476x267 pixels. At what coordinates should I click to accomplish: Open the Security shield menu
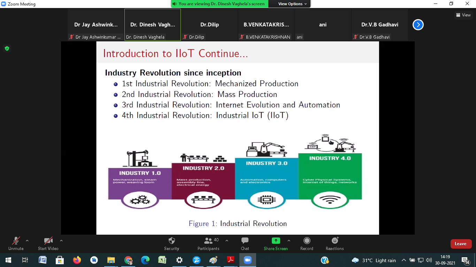171,243
